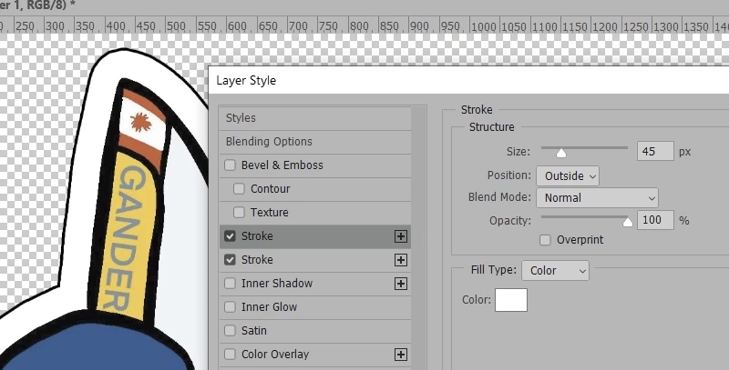Select the second Stroke row label
729x370 pixels.
pos(257,260)
